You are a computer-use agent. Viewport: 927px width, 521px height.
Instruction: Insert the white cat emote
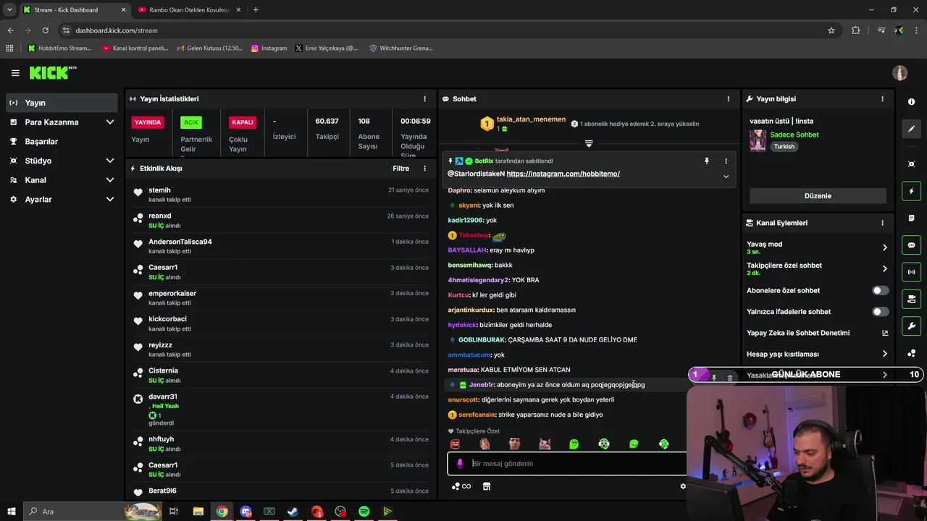click(x=544, y=444)
